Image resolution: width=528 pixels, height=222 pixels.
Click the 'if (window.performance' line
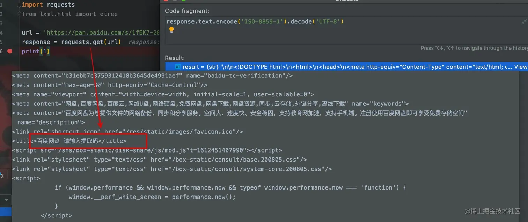point(230,187)
